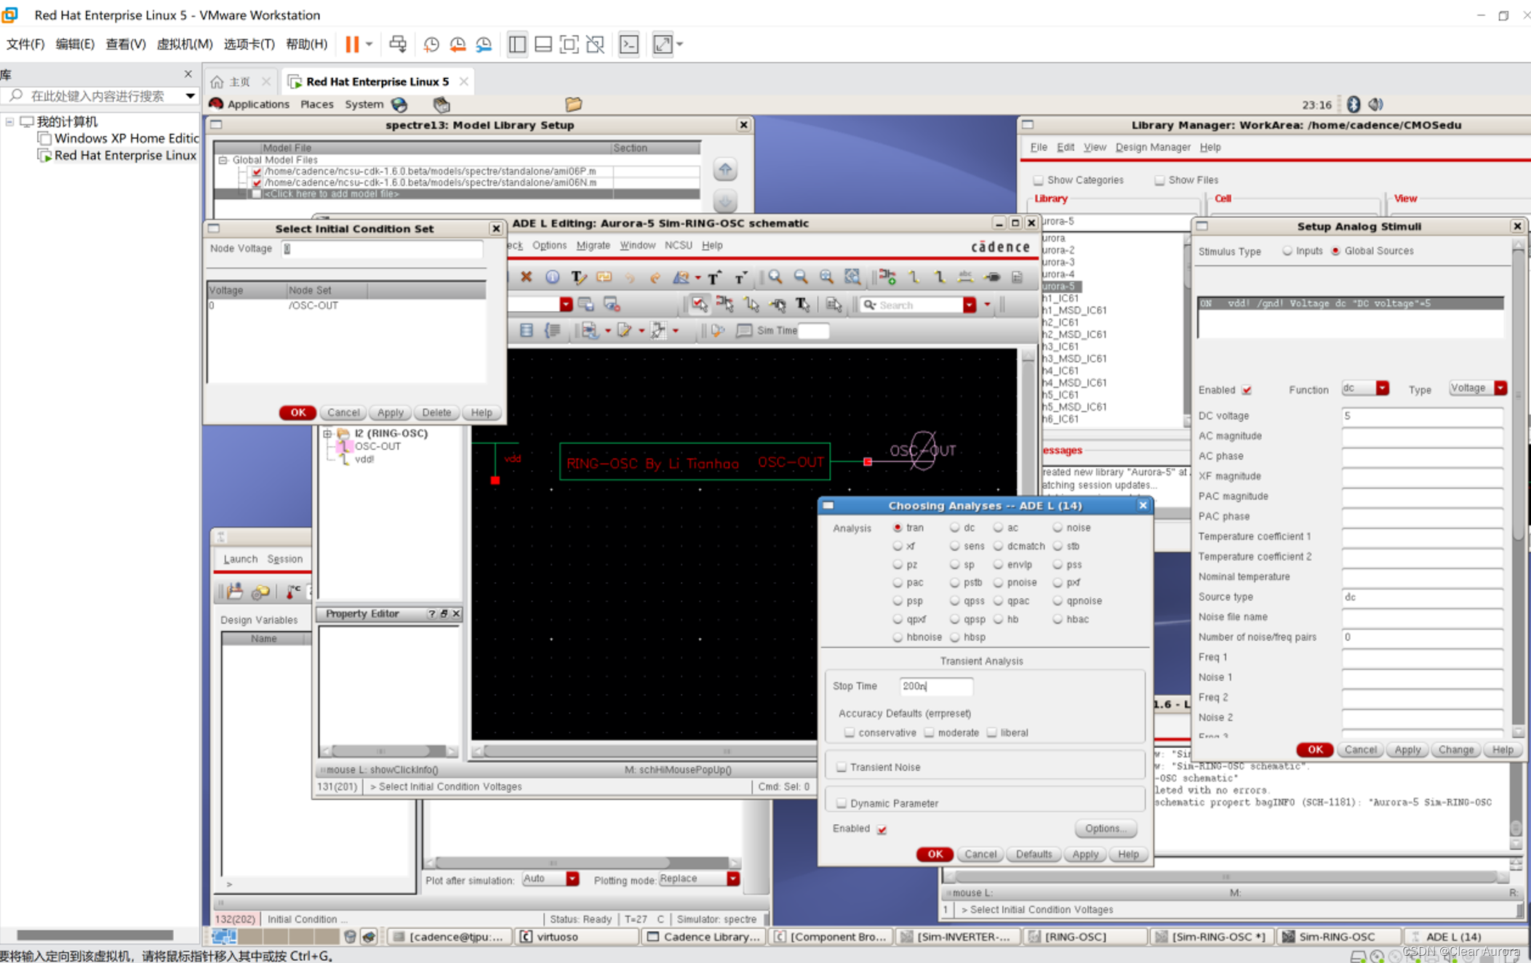The image size is (1531, 963).
Task: Click the VMware full screen icon
Action: pyautogui.click(x=569, y=44)
